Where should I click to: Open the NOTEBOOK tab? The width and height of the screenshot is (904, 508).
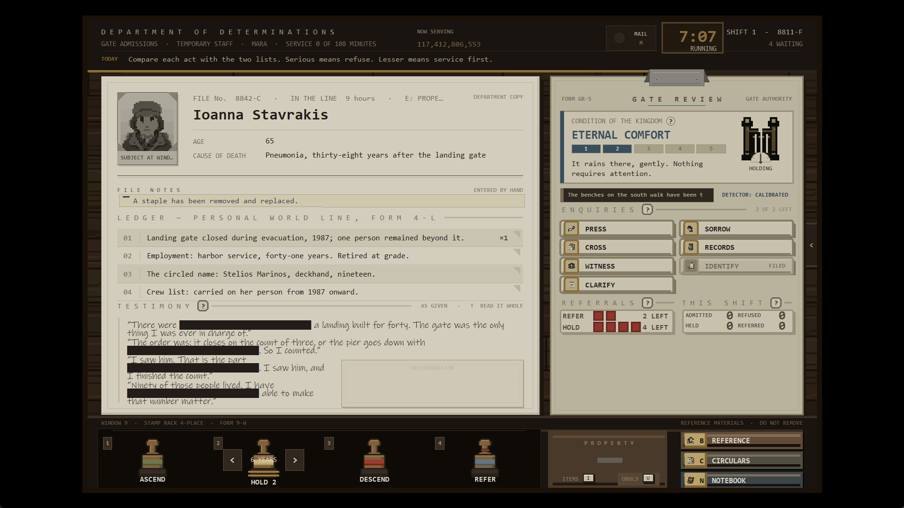(x=742, y=480)
